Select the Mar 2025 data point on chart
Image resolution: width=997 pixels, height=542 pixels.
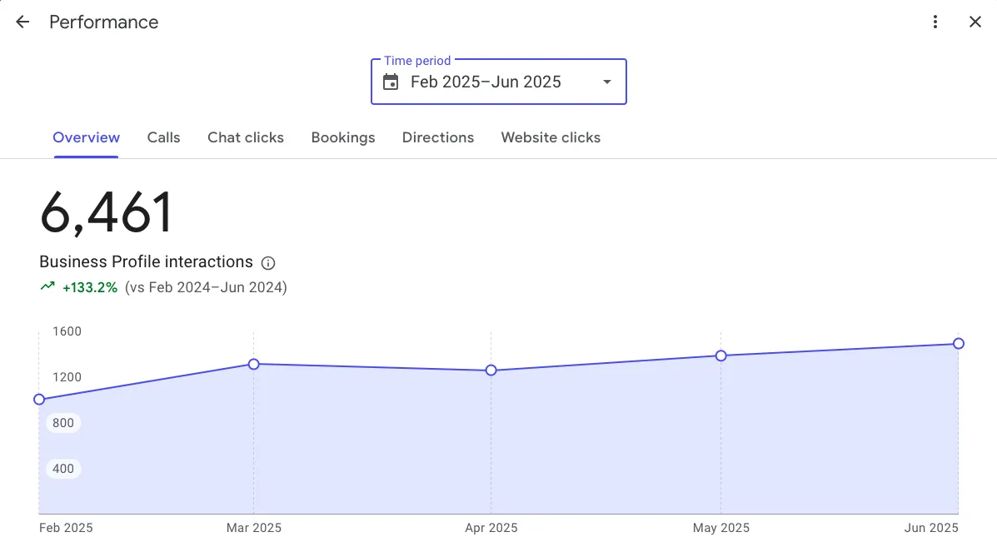pos(254,364)
